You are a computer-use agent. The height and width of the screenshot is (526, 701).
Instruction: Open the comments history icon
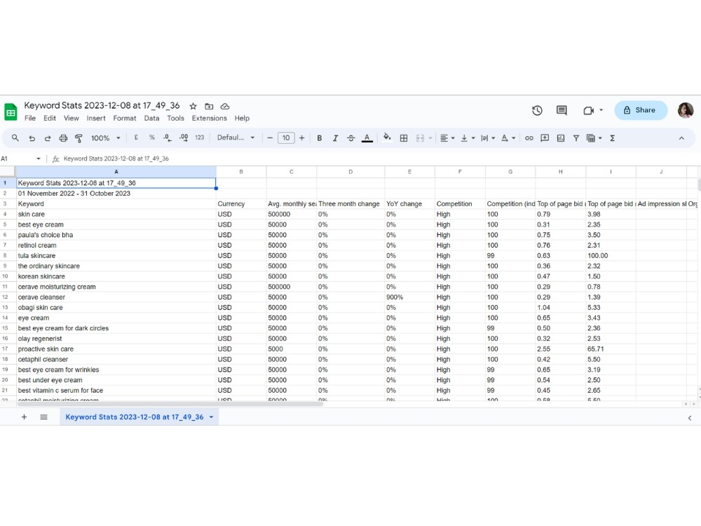pyautogui.click(x=562, y=110)
